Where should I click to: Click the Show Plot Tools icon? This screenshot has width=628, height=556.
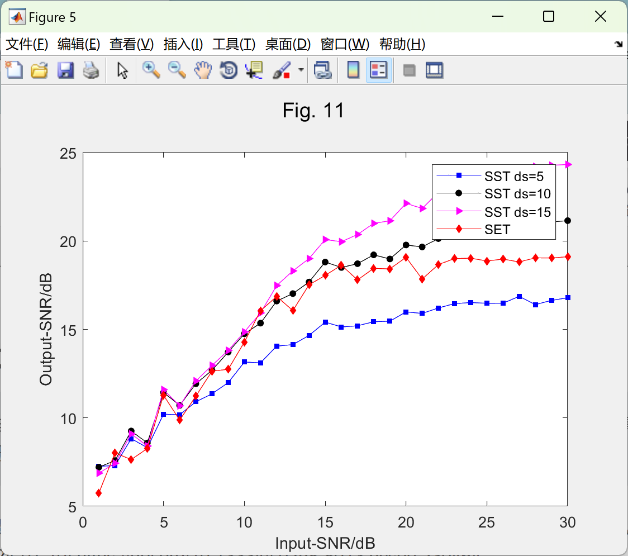point(434,70)
